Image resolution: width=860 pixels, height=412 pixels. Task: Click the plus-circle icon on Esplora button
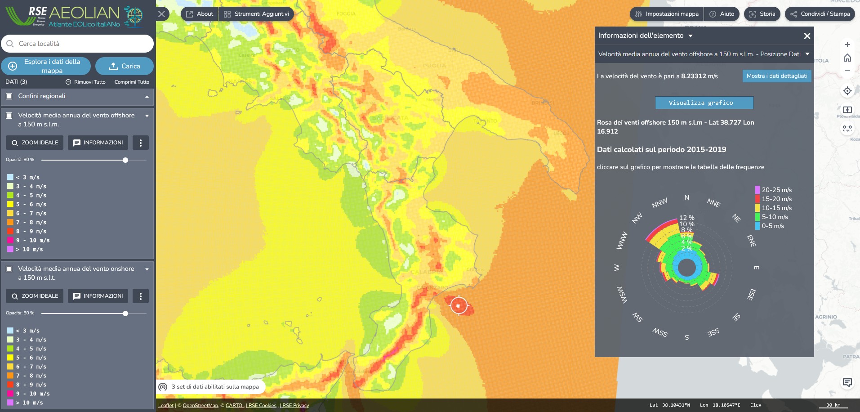coord(13,66)
